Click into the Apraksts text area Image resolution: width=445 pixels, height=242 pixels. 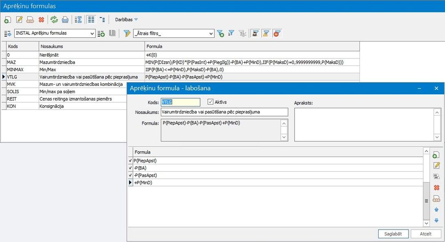(x=364, y=125)
